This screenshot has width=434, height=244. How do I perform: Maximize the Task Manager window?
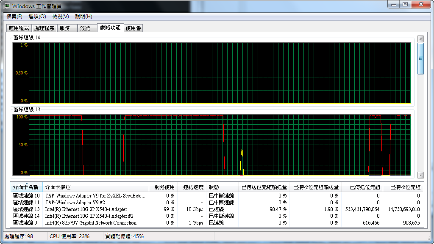point(405,5)
